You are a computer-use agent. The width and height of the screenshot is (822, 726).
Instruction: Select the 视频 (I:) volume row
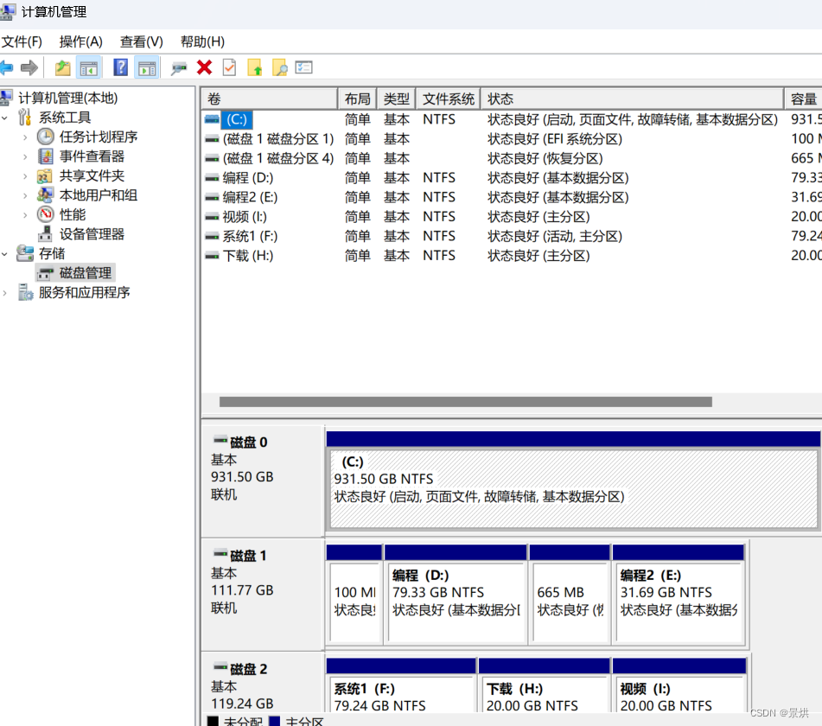512,216
